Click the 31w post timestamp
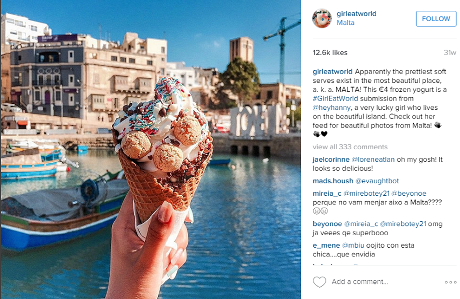The image size is (460, 299). 450,53
